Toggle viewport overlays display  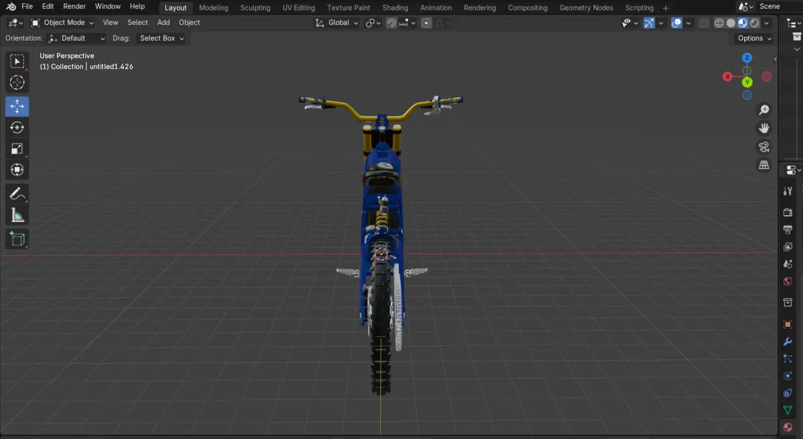(677, 23)
